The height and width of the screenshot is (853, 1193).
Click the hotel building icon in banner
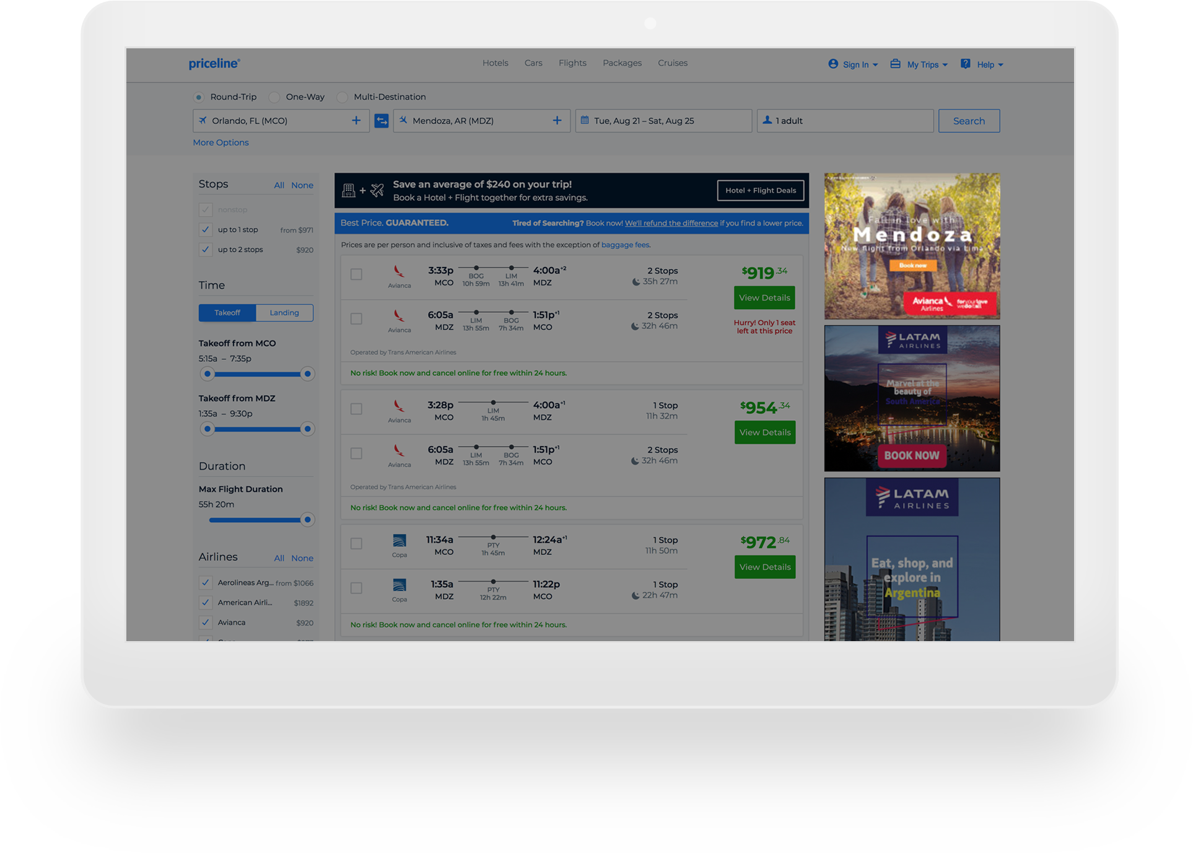(349, 190)
